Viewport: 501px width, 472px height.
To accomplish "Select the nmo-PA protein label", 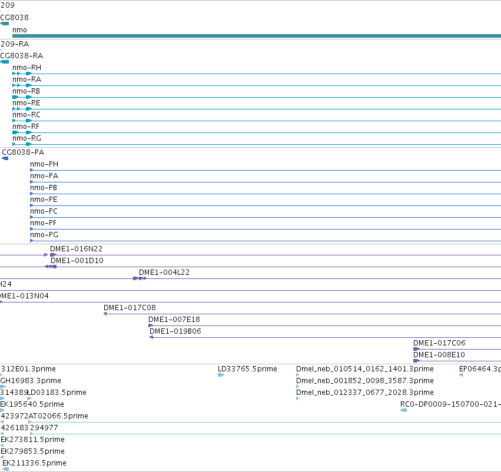I will [44, 176].
